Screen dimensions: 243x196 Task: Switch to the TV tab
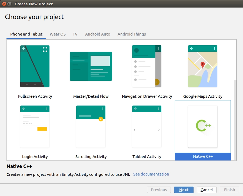75,34
